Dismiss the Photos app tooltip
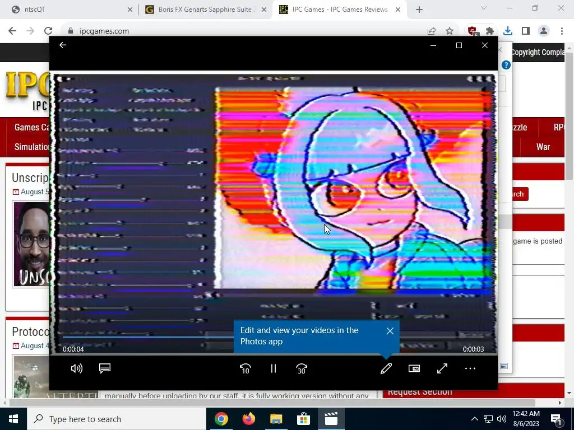This screenshot has width=574, height=430. (x=390, y=331)
